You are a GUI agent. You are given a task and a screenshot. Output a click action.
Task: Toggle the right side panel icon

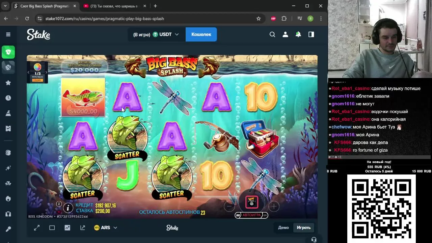tap(311, 34)
